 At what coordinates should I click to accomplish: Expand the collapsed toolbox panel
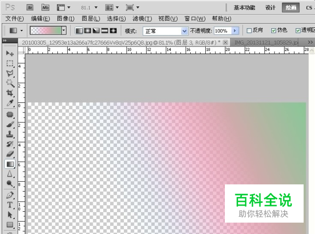point(5,41)
